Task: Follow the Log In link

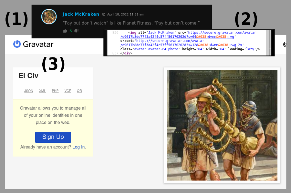Action: 78,147
